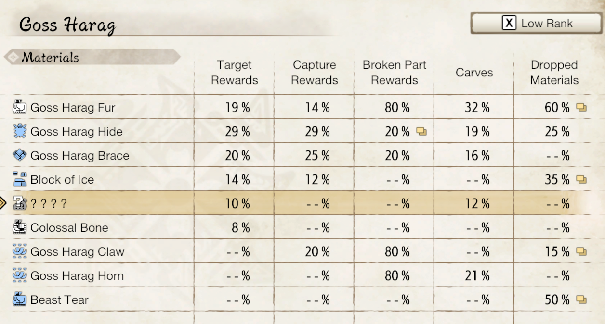Screen dimensions: 605x324
Task: Select the Capture Rewards column header
Action: click(x=314, y=73)
